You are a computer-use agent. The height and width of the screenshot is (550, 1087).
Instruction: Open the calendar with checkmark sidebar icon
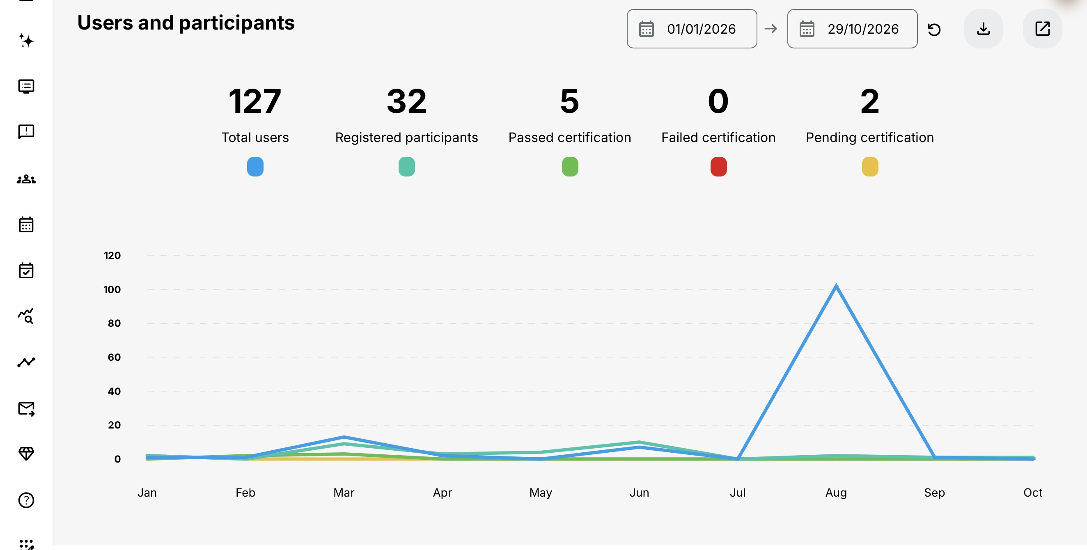tap(26, 270)
